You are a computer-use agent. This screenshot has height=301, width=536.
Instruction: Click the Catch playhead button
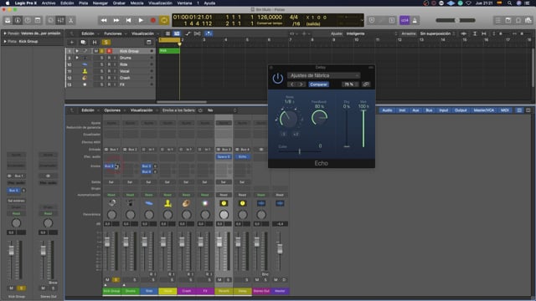209,33
